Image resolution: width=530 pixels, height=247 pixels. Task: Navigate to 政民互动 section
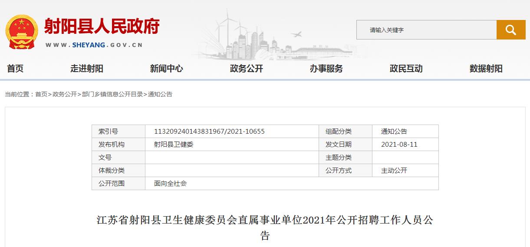point(406,69)
